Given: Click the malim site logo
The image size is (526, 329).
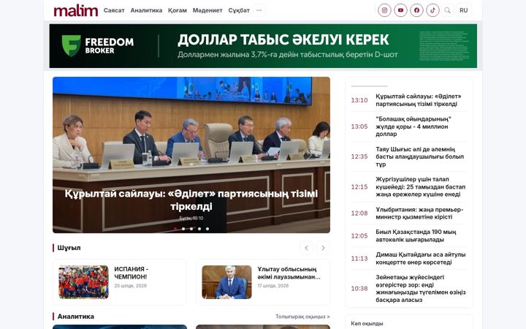Looking at the screenshot, I should point(76,11).
